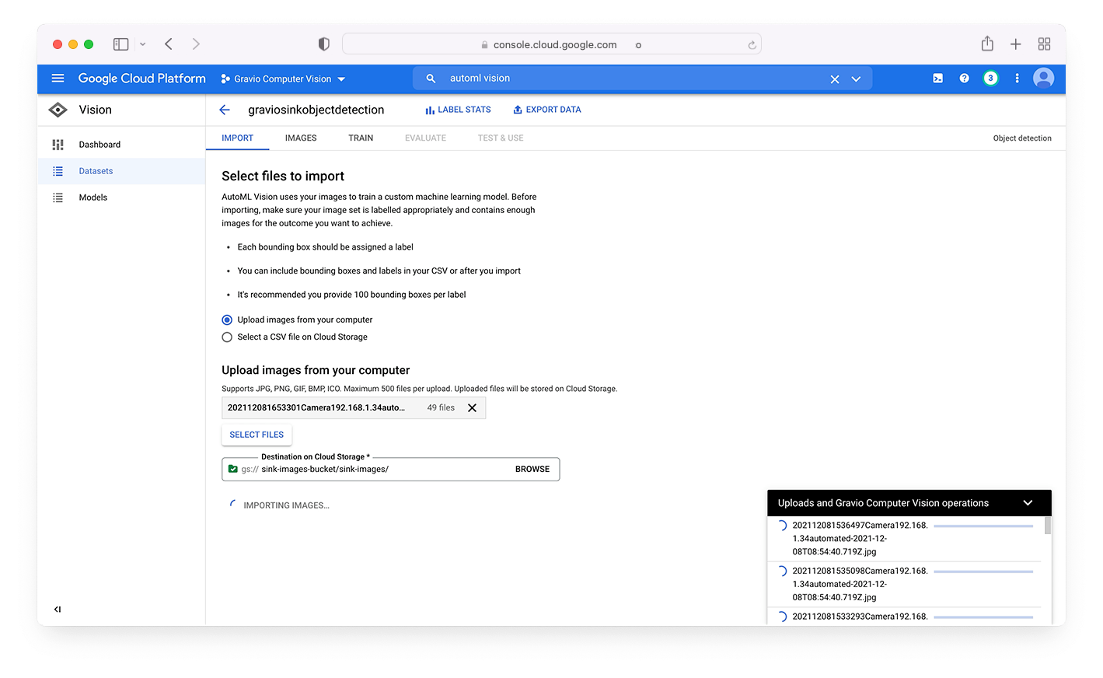This screenshot has width=1103, height=678.
Task: Open notifications showing 3 pending operations
Action: click(x=990, y=79)
